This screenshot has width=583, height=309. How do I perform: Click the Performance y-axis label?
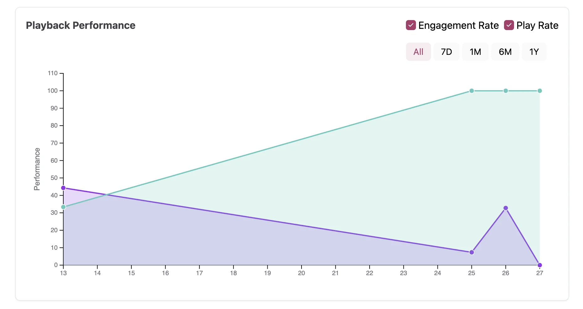(37, 169)
